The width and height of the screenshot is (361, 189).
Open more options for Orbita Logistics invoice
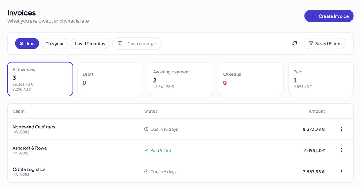tap(342, 171)
